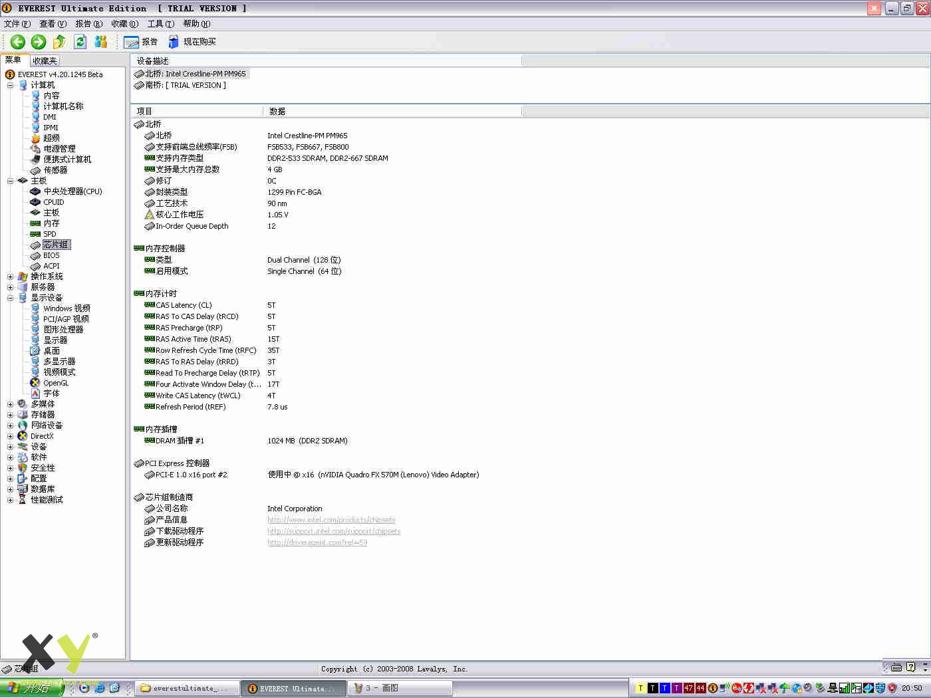Switch to the 收藏夹 favorites tab
Viewport: 931px width, 698px height.
[45, 60]
